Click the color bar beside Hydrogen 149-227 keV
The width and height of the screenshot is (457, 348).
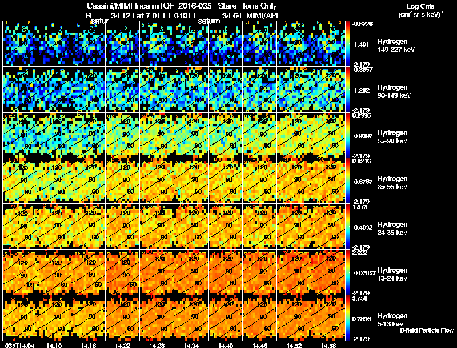point(347,43)
